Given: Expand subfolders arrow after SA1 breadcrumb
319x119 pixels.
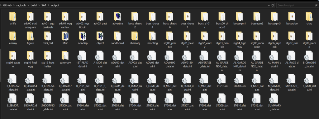Looking at the screenshot, I should click(48, 5).
